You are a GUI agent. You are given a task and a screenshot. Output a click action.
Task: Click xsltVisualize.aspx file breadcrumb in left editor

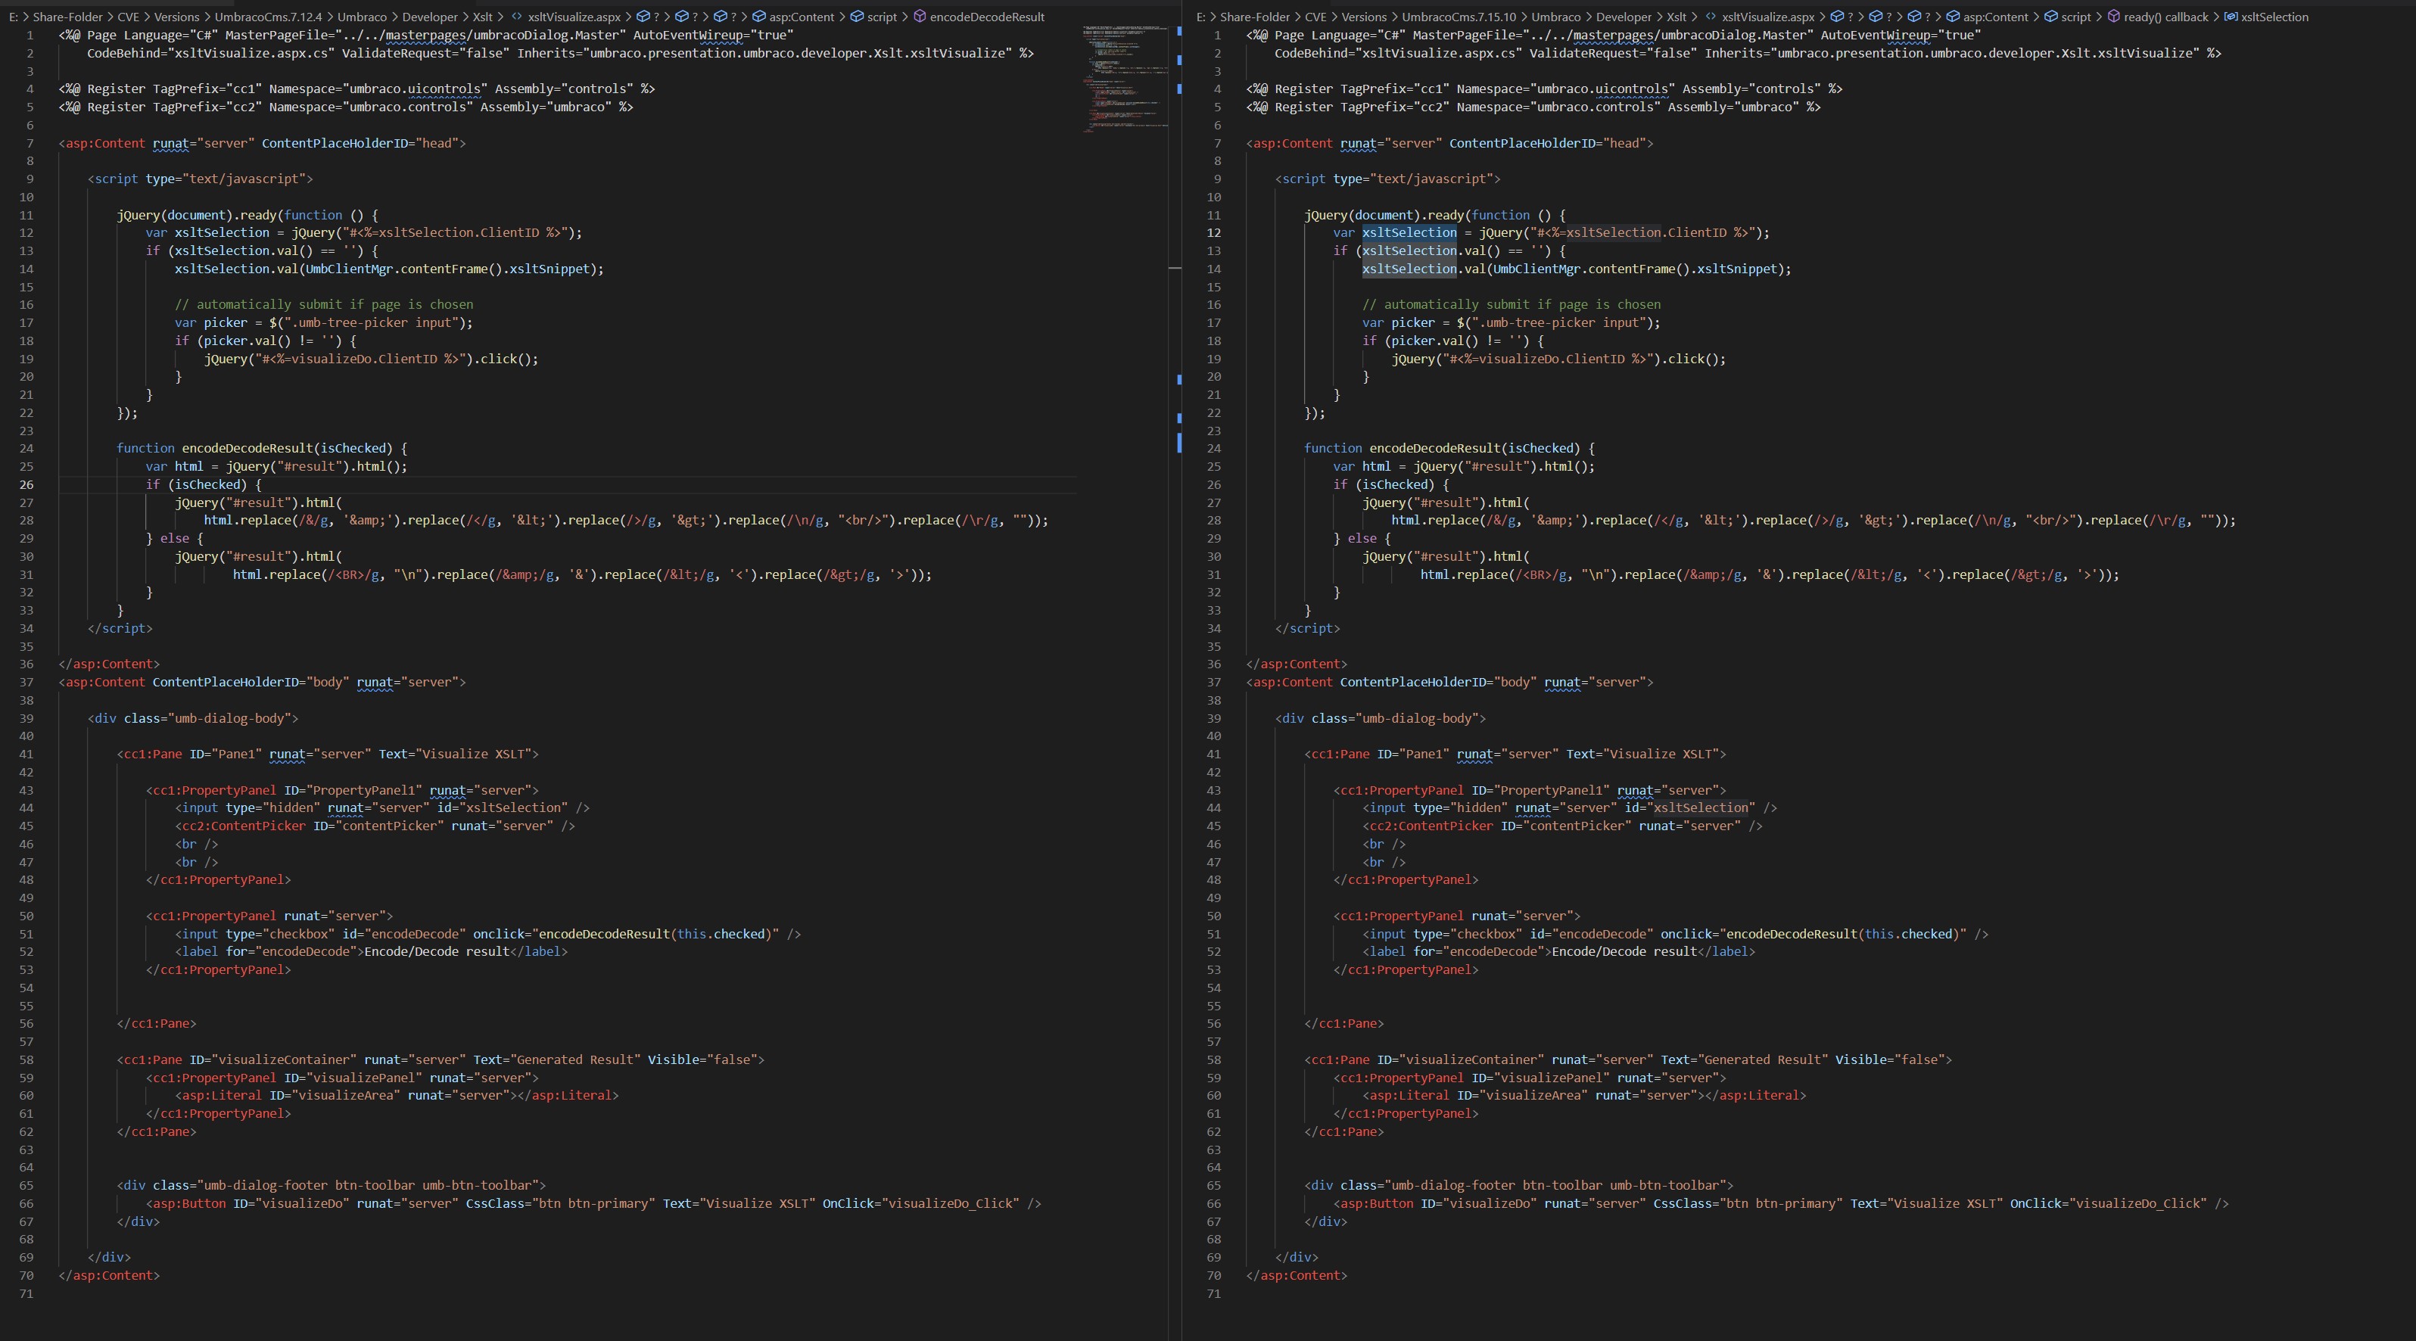click(x=574, y=17)
